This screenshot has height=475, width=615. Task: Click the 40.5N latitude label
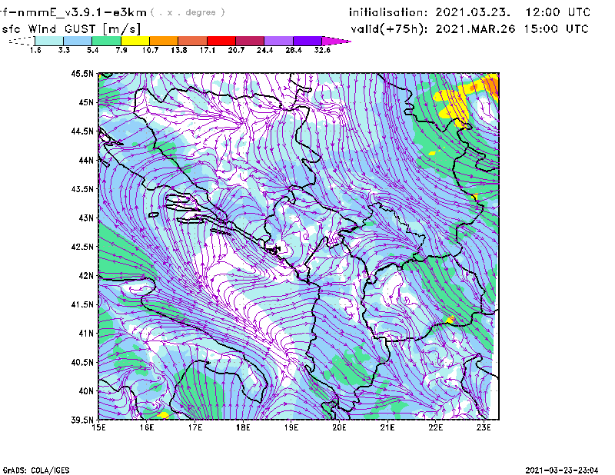(x=83, y=362)
